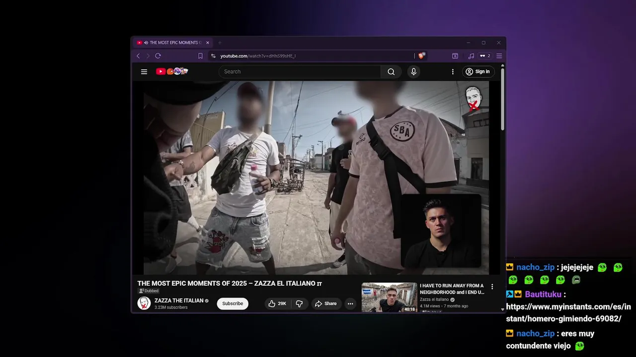Start voice search with microphone icon
Screen dimensions: 636x357
(x=413, y=71)
